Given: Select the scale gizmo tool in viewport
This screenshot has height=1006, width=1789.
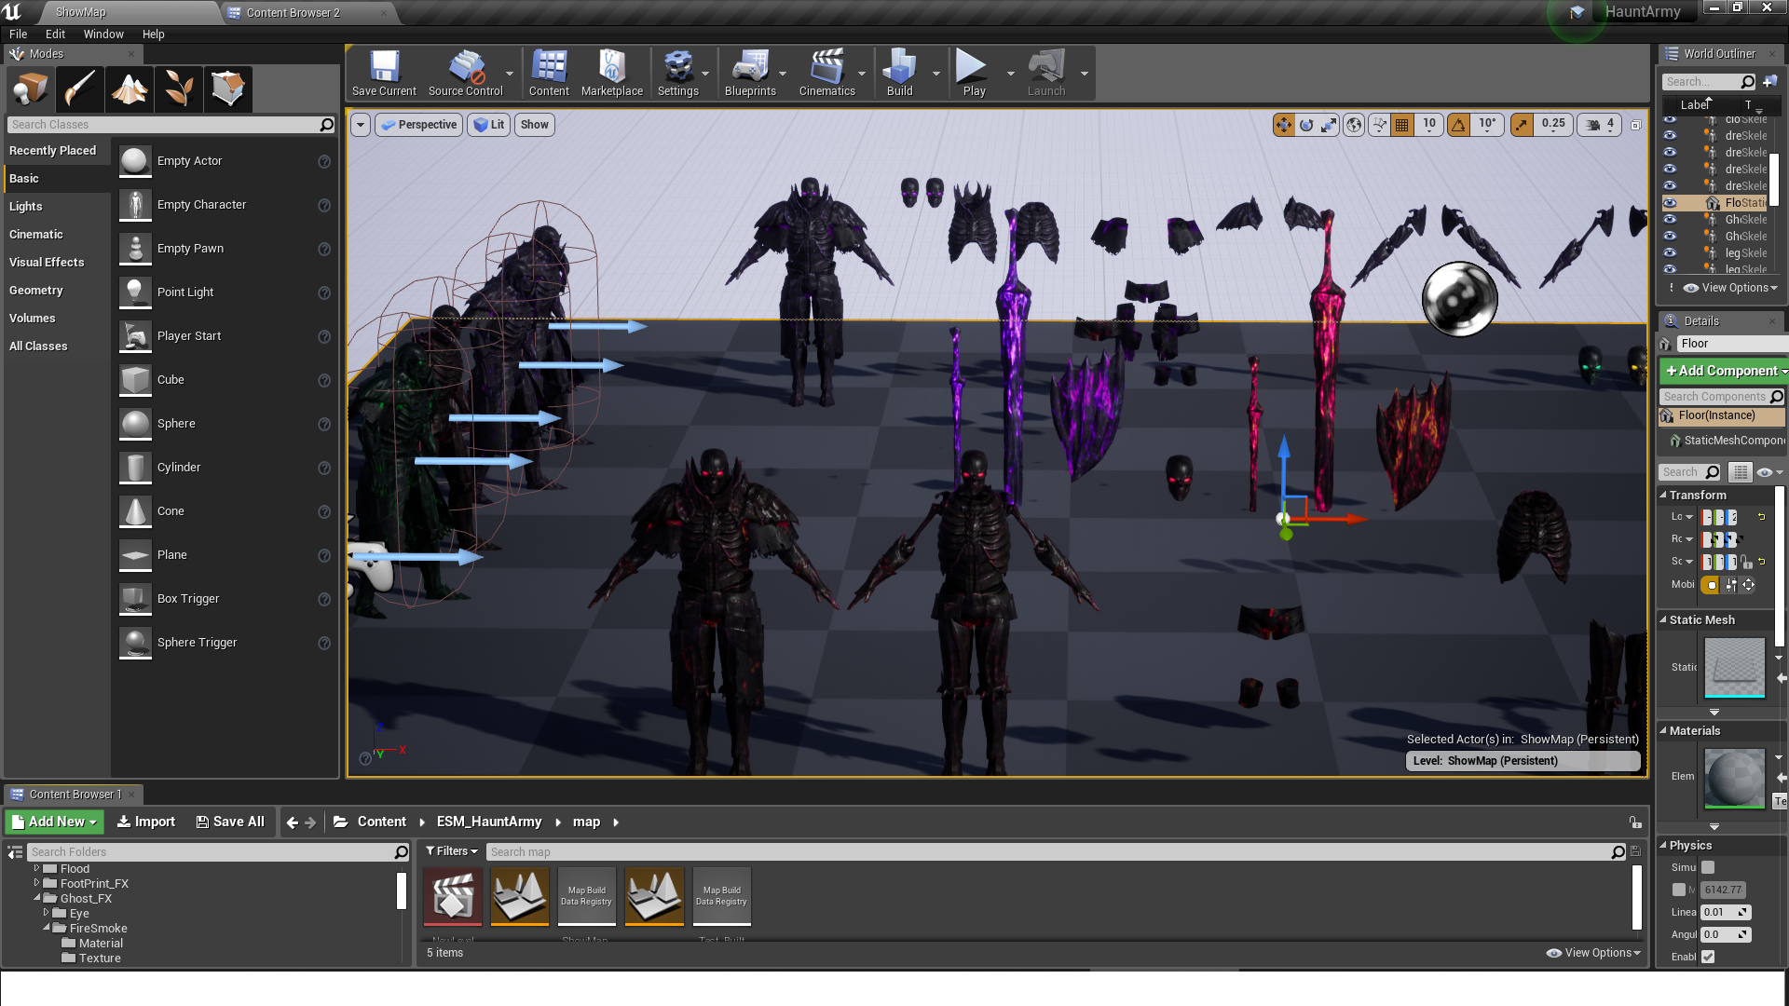Looking at the screenshot, I should coord(1329,125).
